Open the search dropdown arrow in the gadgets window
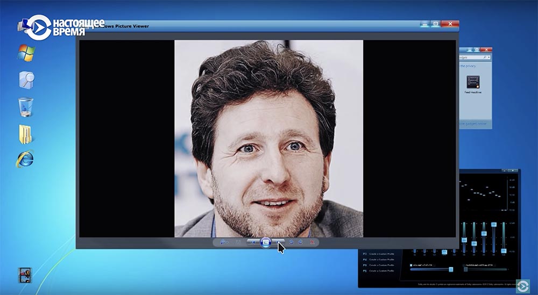This screenshot has width=538, height=295. coord(489,57)
